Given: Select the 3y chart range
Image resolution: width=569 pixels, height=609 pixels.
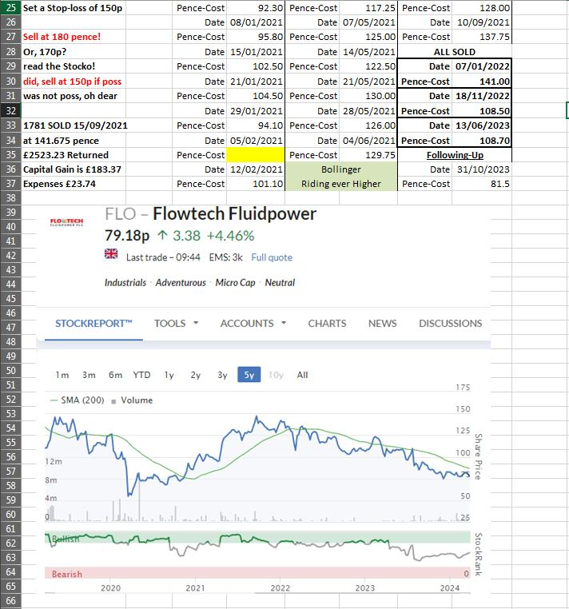Looking at the screenshot, I should [x=222, y=375].
